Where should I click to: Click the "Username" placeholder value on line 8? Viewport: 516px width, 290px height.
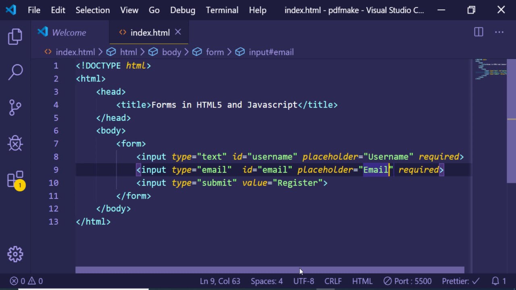tap(389, 157)
